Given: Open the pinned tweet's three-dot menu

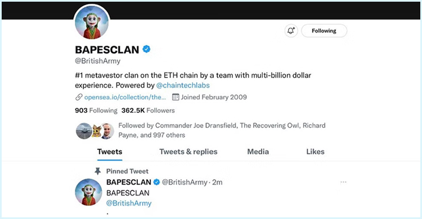Looking at the screenshot, I should click(x=343, y=182).
